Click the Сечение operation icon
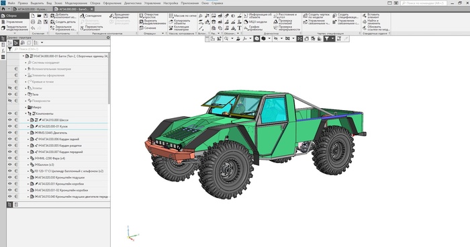Screen dimensions: 470x247 [148, 28]
